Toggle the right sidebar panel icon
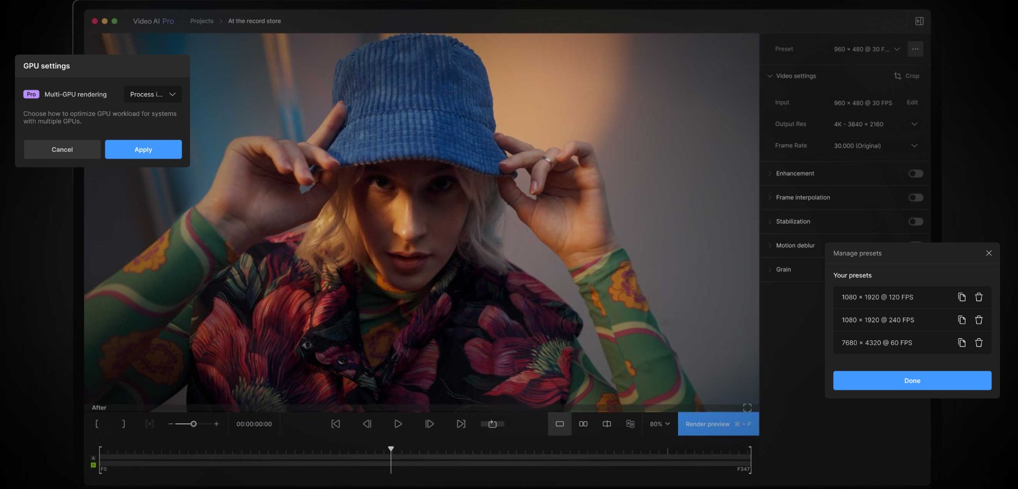This screenshot has width=1018, height=489. click(919, 21)
